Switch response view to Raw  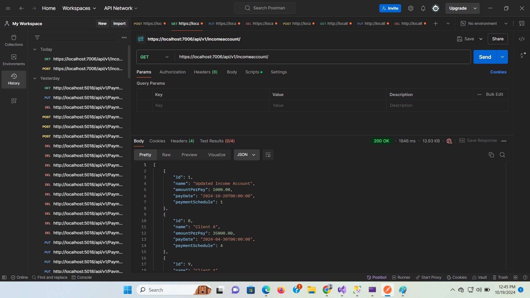(166, 155)
